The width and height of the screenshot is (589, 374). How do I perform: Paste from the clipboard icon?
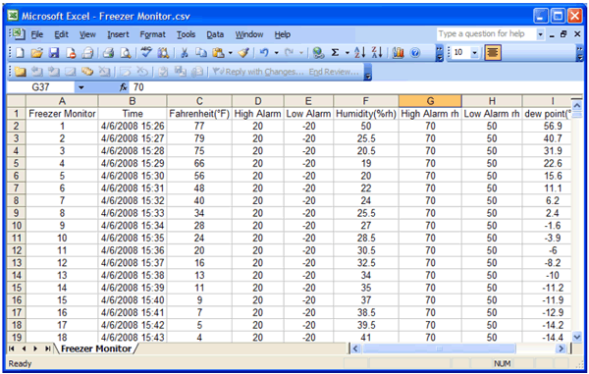pos(218,53)
